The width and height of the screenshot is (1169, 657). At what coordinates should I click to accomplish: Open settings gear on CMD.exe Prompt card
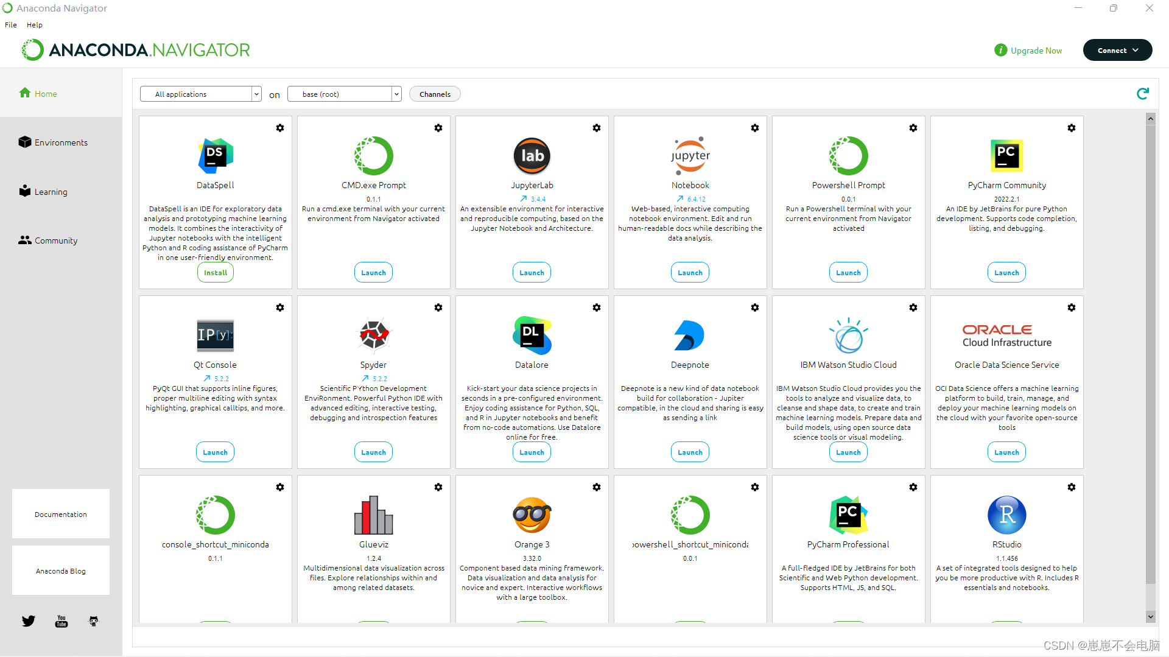[x=438, y=128]
